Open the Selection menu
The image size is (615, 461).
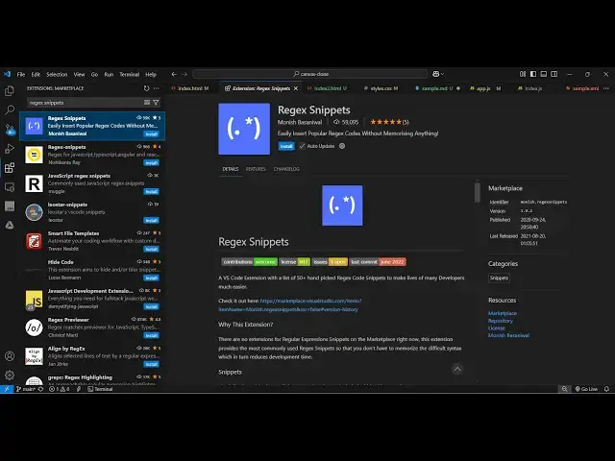coord(57,75)
